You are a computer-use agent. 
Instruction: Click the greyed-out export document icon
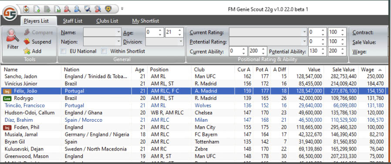tap(47, 9)
